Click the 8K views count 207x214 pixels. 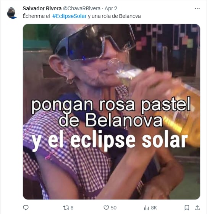click(x=154, y=208)
